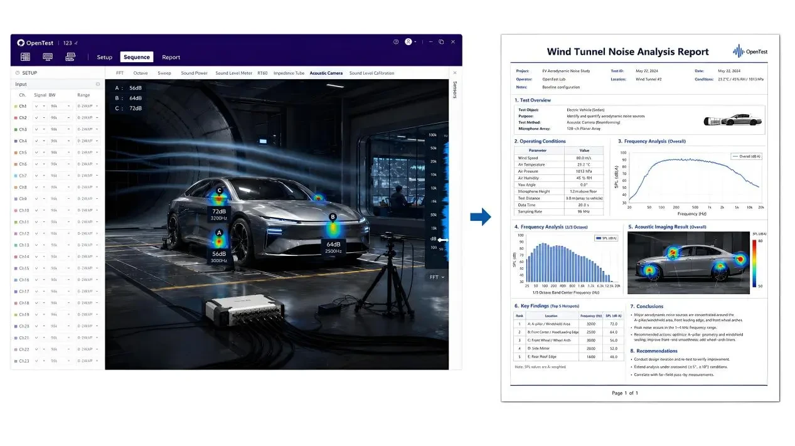Open the Ch3 BW dropdown

tap(61, 129)
